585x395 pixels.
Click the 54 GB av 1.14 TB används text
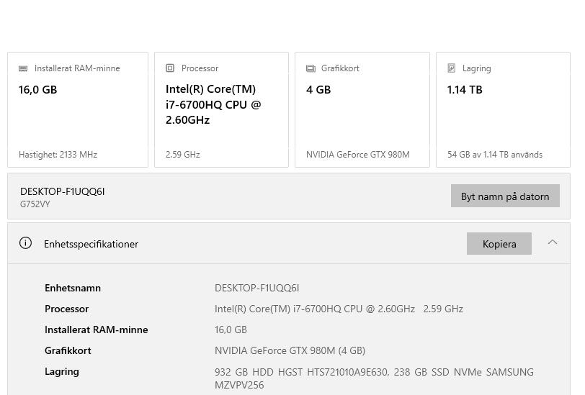click(x=495, y=155)
